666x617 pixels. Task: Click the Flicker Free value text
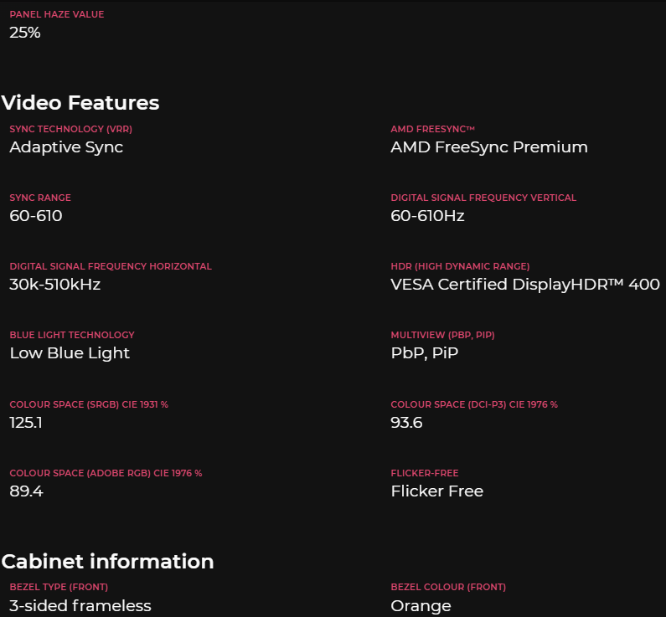(x=436, y=491)
